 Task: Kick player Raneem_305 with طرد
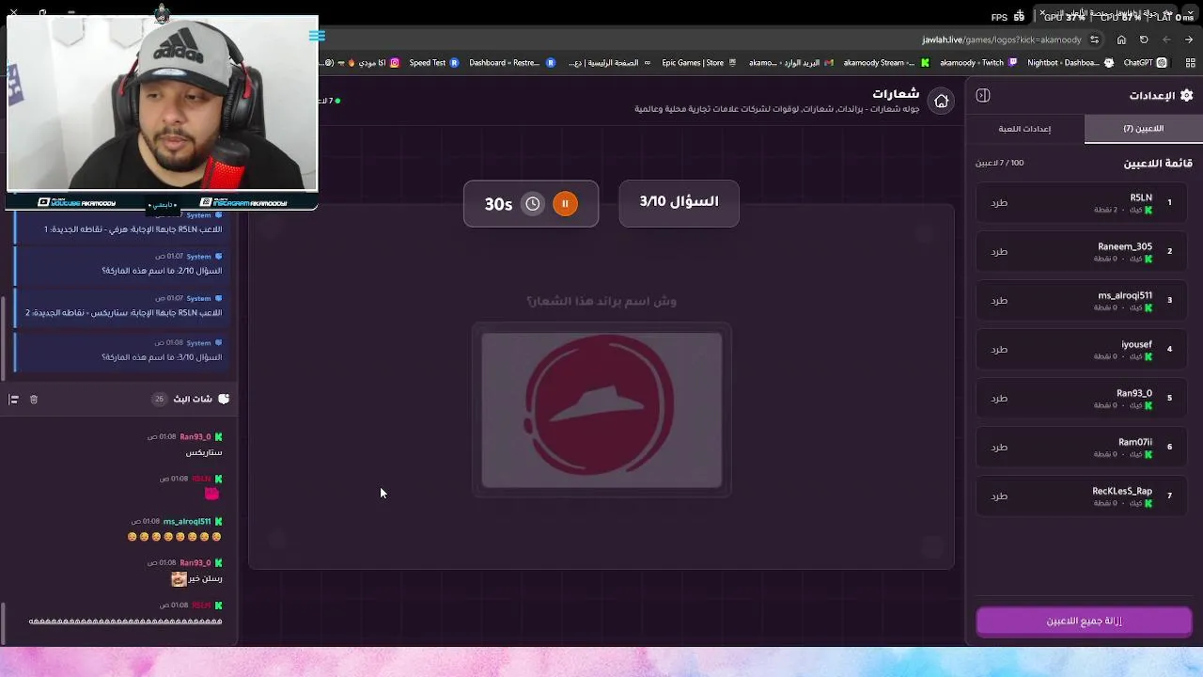pos(999,251)
